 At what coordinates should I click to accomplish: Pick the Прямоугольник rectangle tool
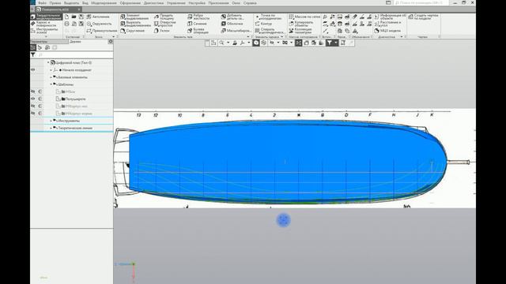pyautogui.click(x=102, y=31)
